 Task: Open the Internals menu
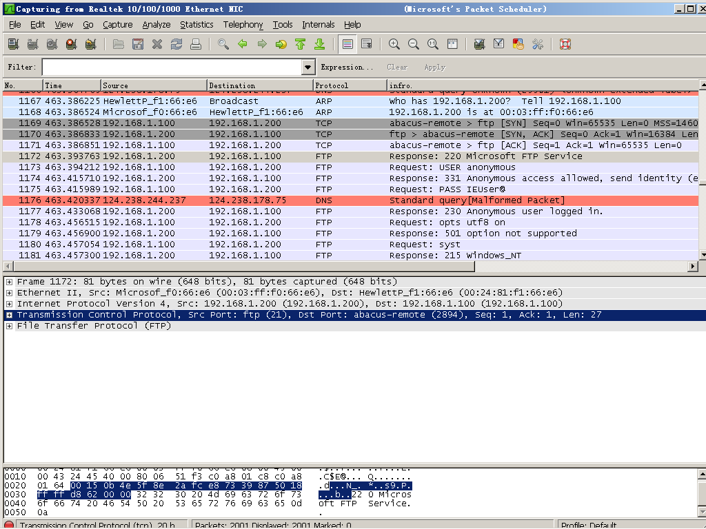pyautogui.click(x=319, y=25)
